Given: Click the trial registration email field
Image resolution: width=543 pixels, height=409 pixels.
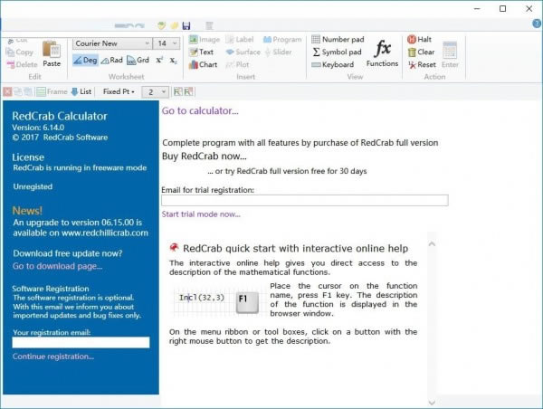Looking at the screenshot, I should click(304, 201).
